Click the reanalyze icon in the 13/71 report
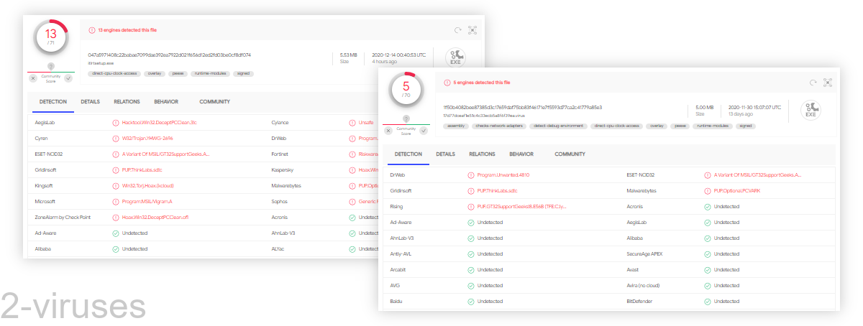This screenshot has height=326, width=863. (457, 30)
